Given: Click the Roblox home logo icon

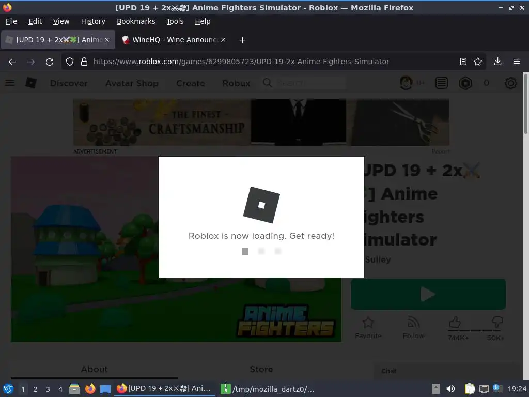Looking at the screenshot, I should pos(30,83).
